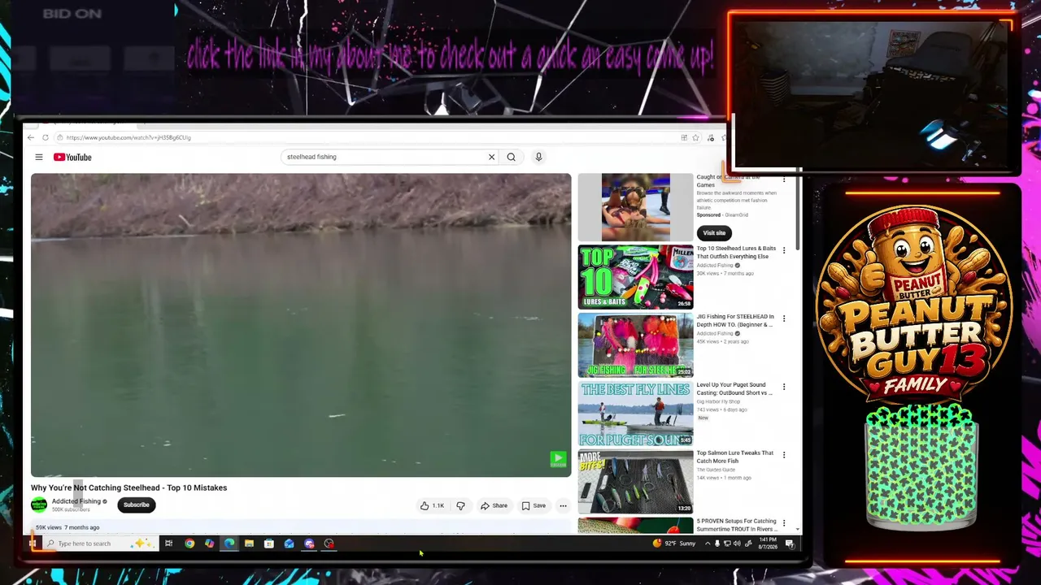1041x585 pixels.
Task: Launch Google Chrome from taskbar
Action: [189, 544]
